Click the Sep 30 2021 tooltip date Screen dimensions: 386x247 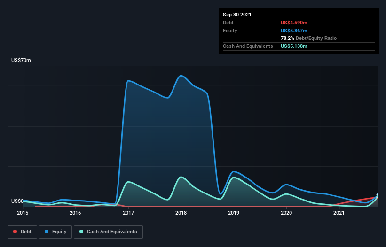coord(237,15)
